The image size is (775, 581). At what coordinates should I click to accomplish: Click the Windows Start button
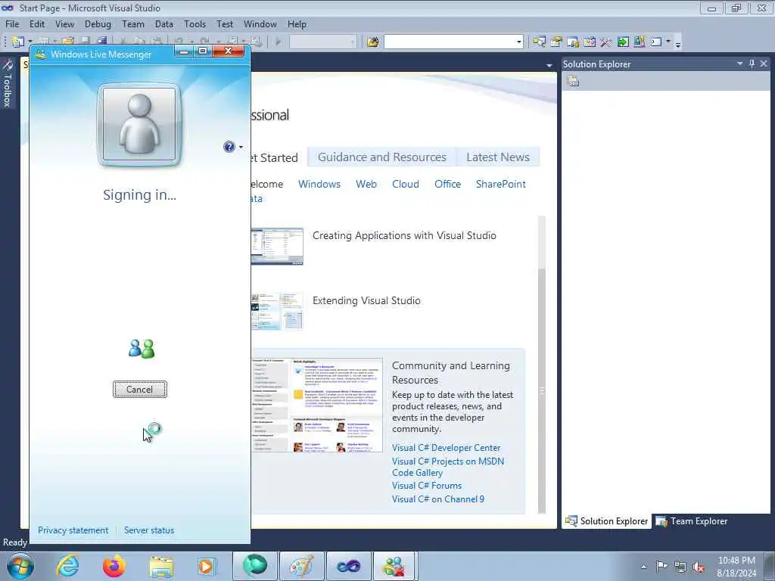(20, 566)
